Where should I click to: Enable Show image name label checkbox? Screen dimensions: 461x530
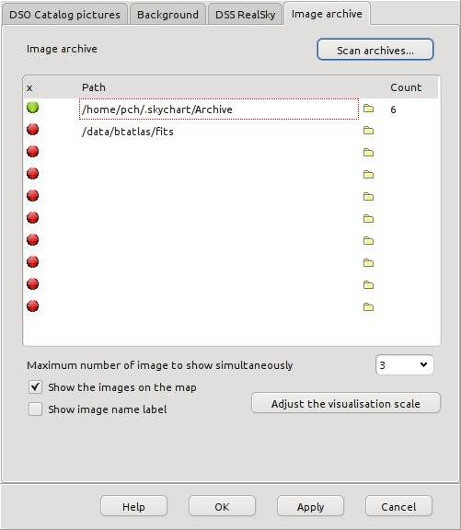click(36, 409)
